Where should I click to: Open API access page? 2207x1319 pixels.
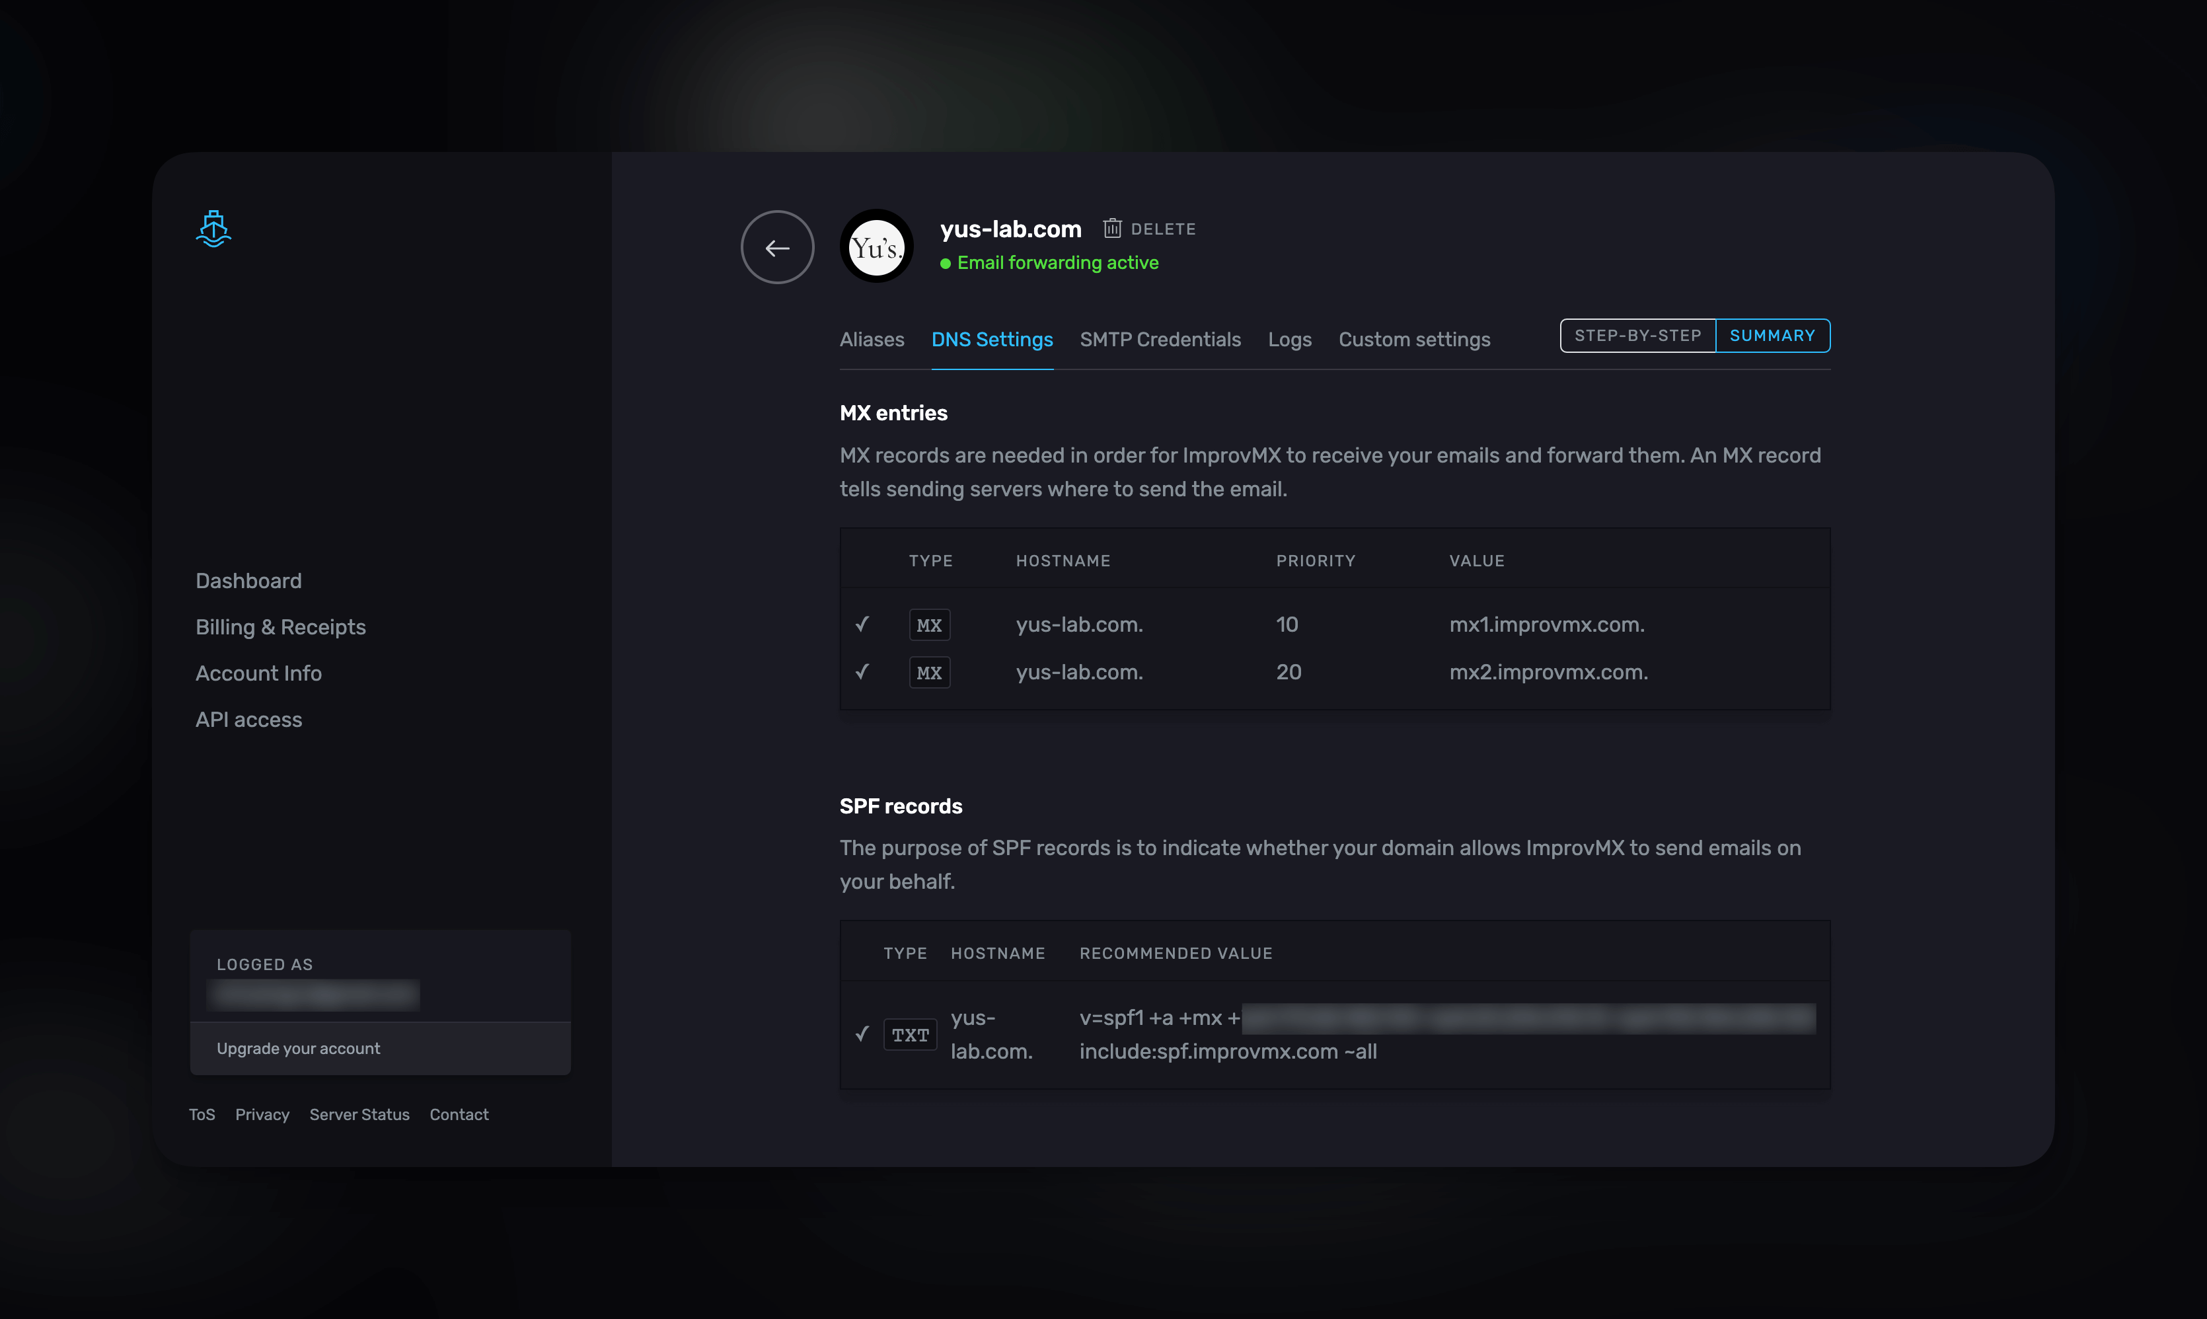coord(248,719)
